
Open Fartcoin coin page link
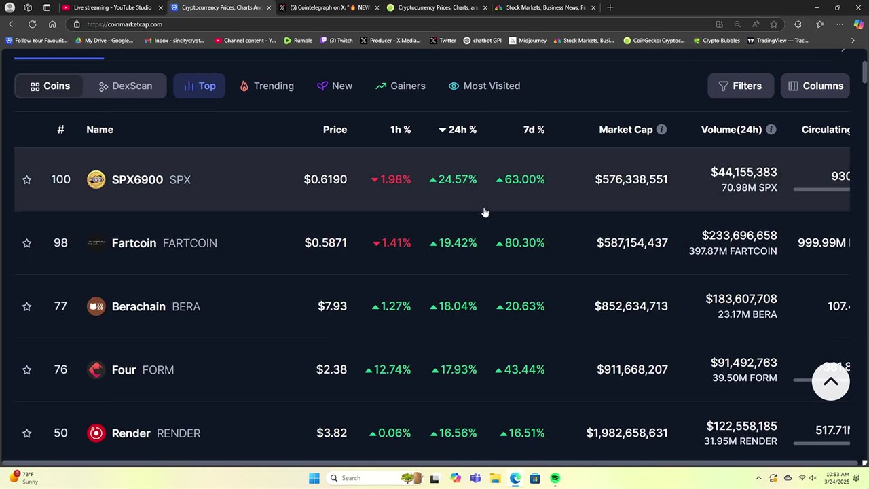(164, 242)
